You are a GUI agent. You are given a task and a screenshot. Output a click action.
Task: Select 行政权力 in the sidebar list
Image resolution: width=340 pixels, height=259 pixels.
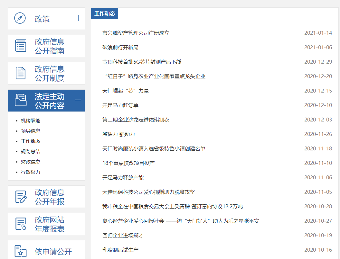tap(31, 172)
